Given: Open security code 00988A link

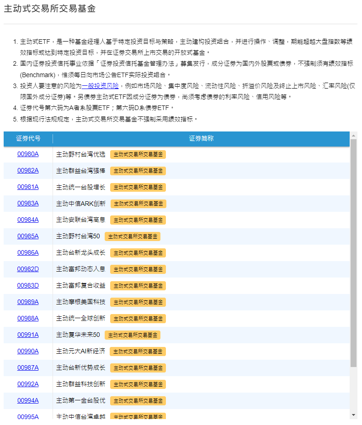Looking at the screenshot, I should coord(28,319).
